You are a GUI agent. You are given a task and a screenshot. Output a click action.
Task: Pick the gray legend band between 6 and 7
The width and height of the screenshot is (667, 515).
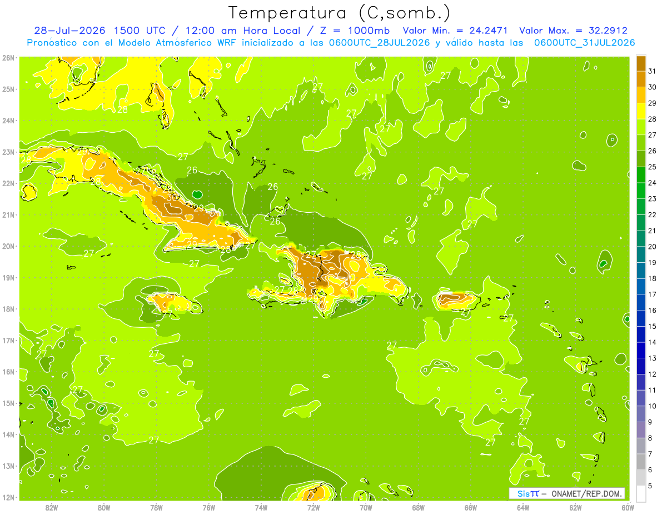click(x=641, y=462)
